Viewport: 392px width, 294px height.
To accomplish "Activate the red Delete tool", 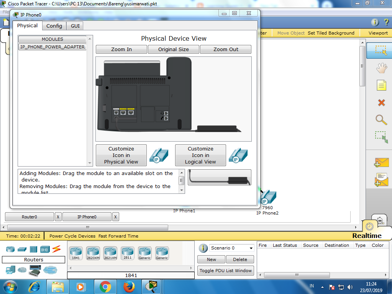I will [x=381, y=102].
